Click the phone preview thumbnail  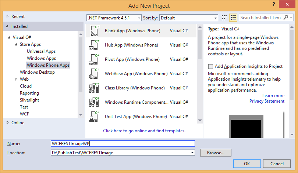click(246, 126)
